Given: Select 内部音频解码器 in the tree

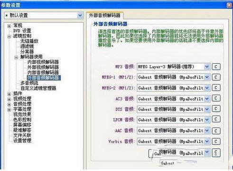Looking at the screenshot, I should pos(43,73).
